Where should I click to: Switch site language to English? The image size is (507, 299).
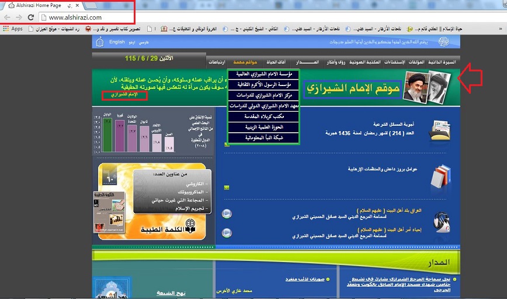(x=117, y=42)
